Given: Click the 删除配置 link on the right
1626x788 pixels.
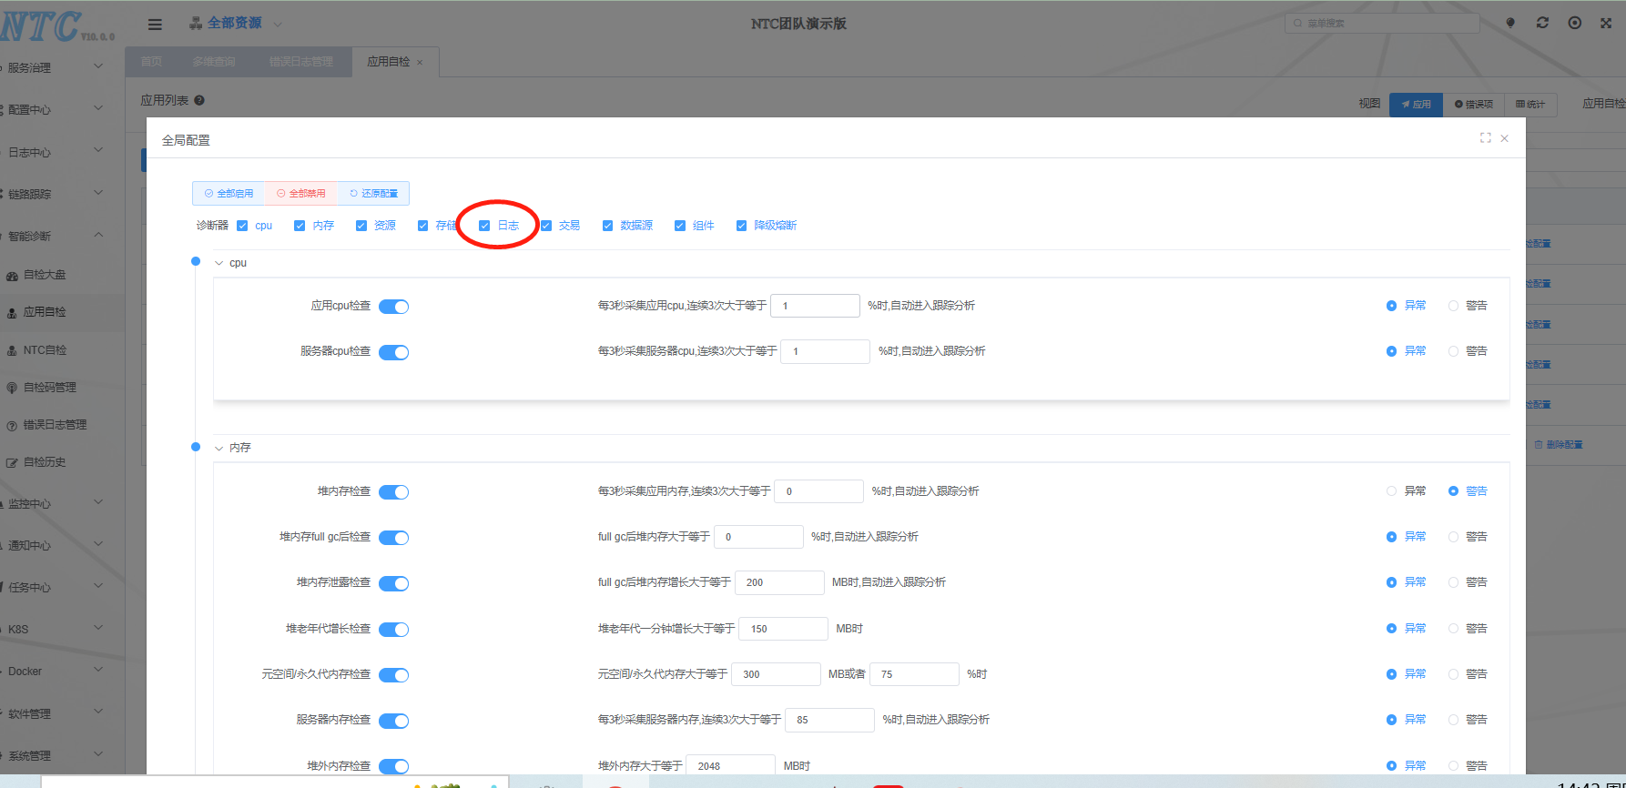Looking at the screenshot, I should [1559, 445].
